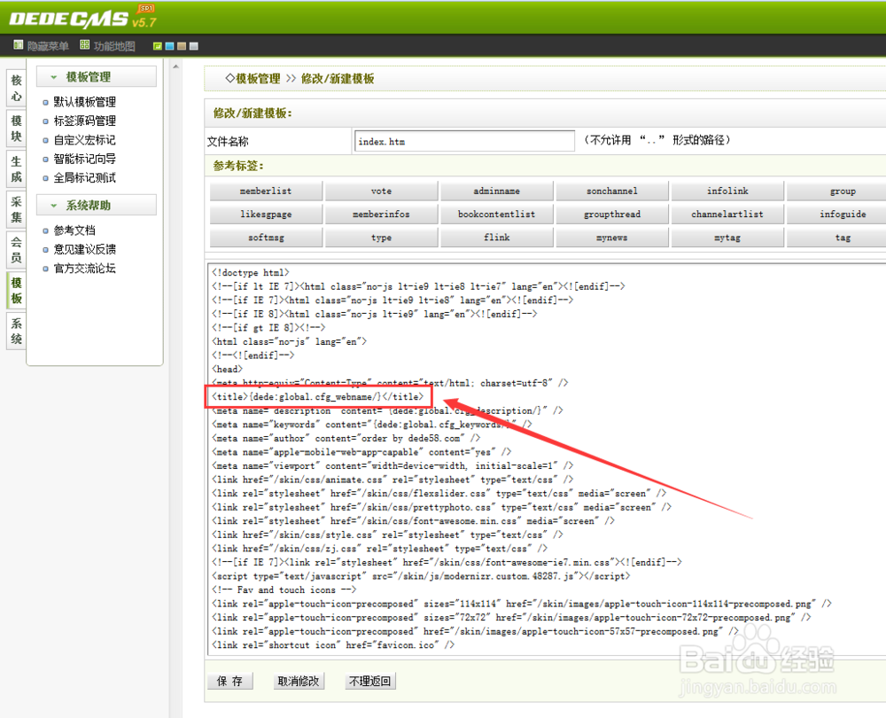Insert the tag reference tag button
This screenshot has width=886, height=718.
click(x=836, y=238)
